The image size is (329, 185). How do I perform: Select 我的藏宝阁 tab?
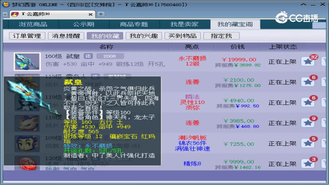tap(235, 24)
